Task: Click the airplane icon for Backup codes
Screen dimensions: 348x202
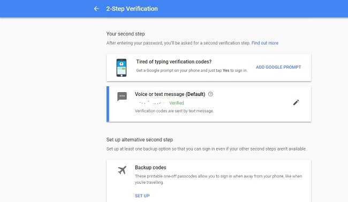Action: point(122,170)
